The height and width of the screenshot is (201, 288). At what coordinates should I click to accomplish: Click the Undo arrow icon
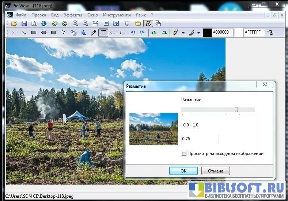pos(133,33)
